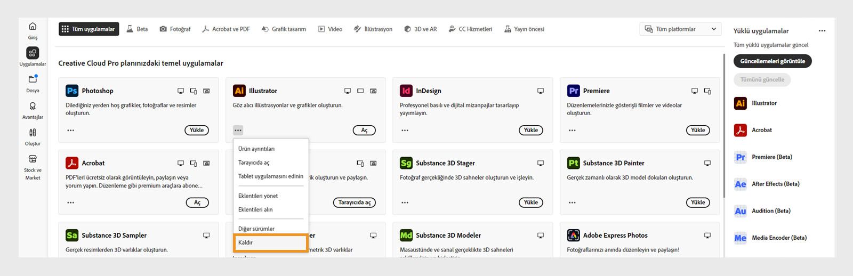
Task: Open the Acrobat ve PDF tab
Action: click(226, 29)
